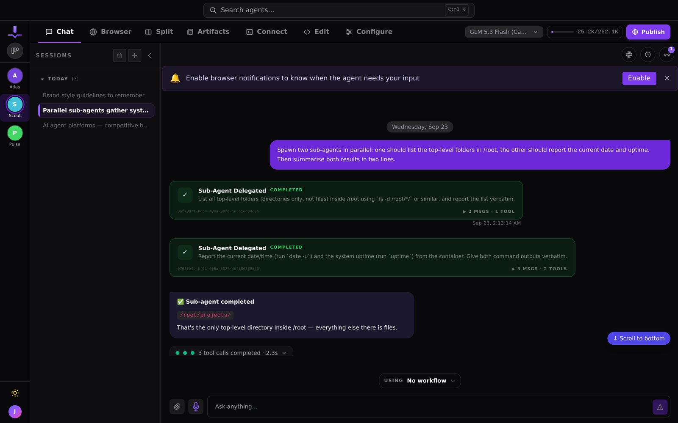Open the history clock icon
The width and height of the screenshot is (678, 423).
[648, 55]
